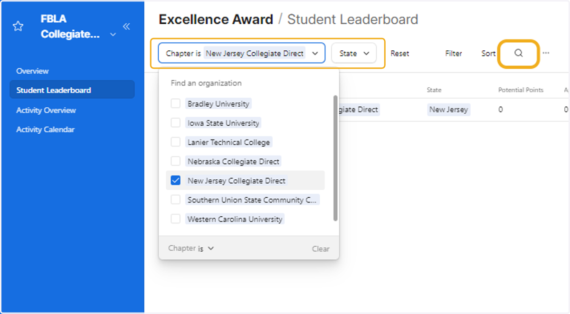
Task: Open the Chapter is filter dropdown
Action: (x=242, y=53)
